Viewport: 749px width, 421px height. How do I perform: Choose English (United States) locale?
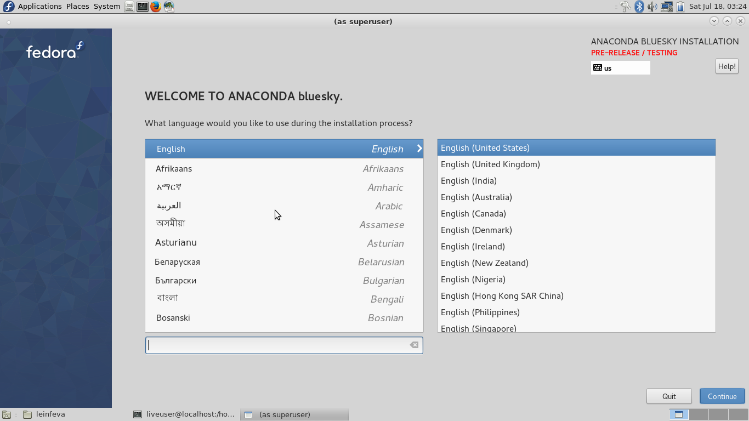point(576,147)
